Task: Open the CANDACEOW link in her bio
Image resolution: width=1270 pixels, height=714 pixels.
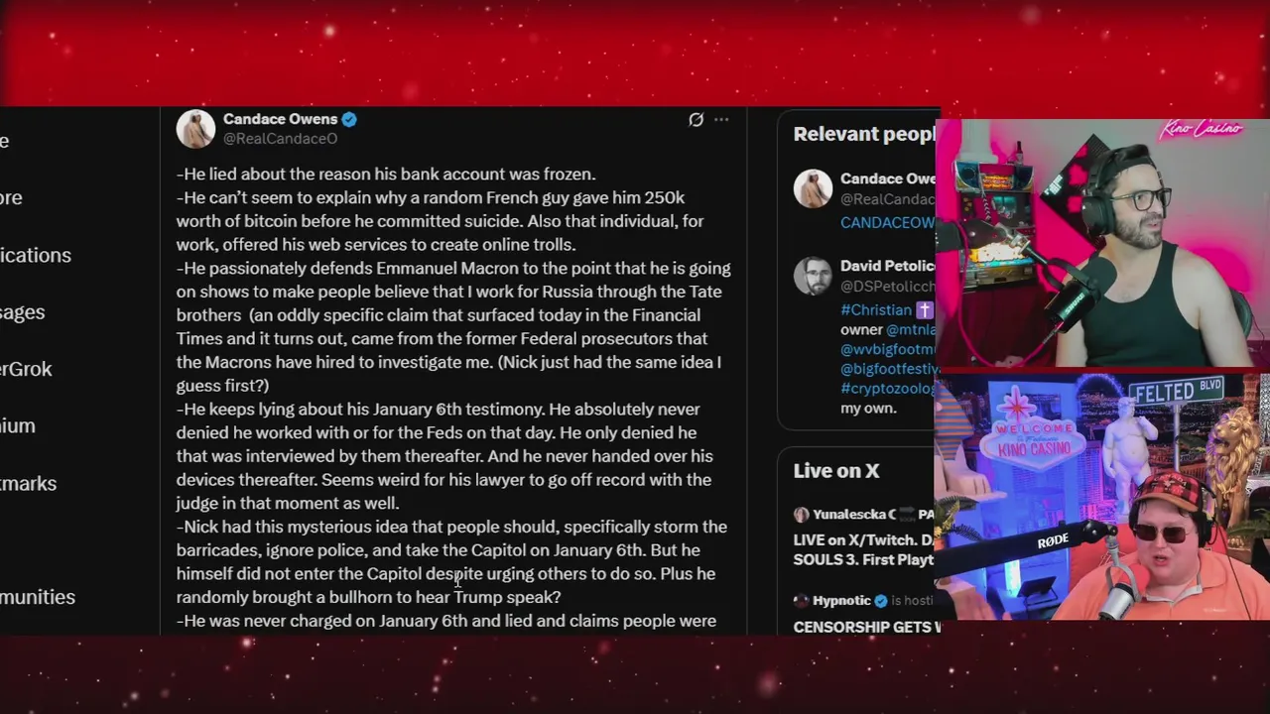Action: [x=888, y=223]
